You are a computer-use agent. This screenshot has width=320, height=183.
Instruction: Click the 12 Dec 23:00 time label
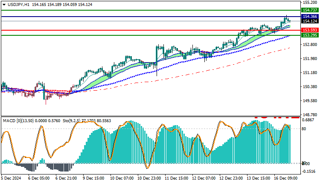[231, 178]
